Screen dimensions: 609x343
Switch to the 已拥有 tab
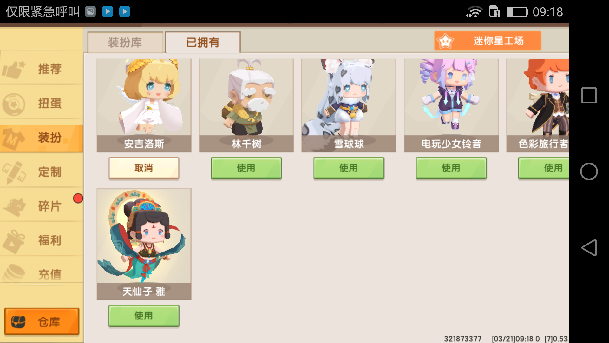click(x=203, y=42)
